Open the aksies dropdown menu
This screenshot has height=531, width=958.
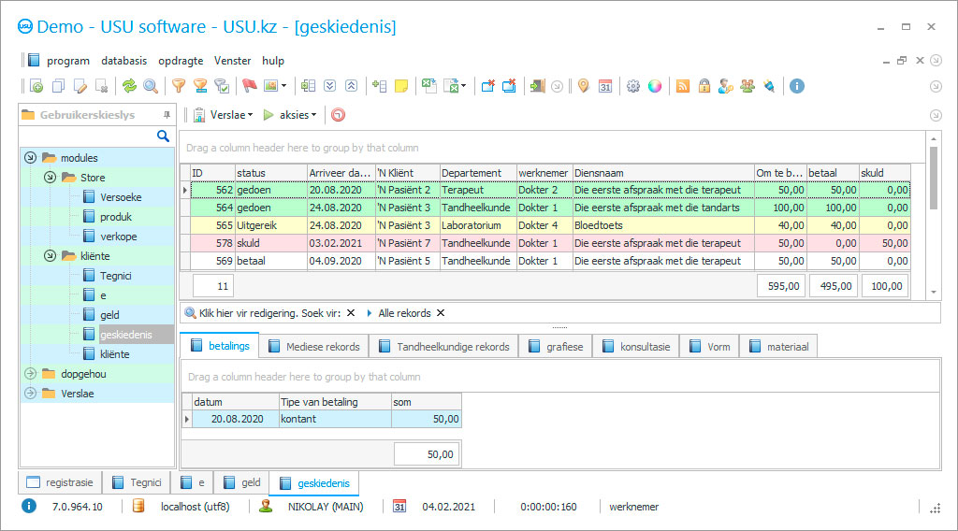pos(290,115)
